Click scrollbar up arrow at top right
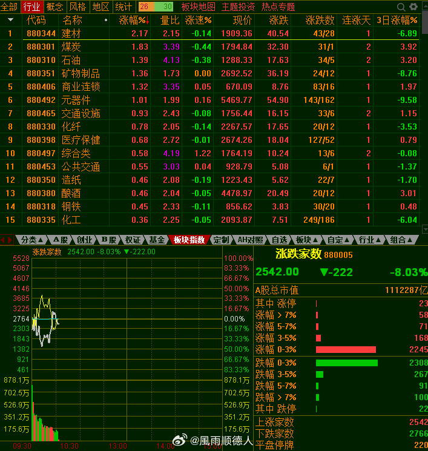The height and width of the screenshot is (451, 428). (x=425, y=5)
